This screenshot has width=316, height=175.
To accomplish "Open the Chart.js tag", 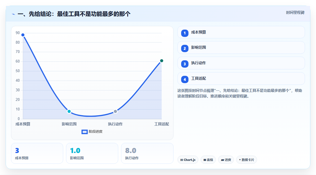I will coord(188,160).
